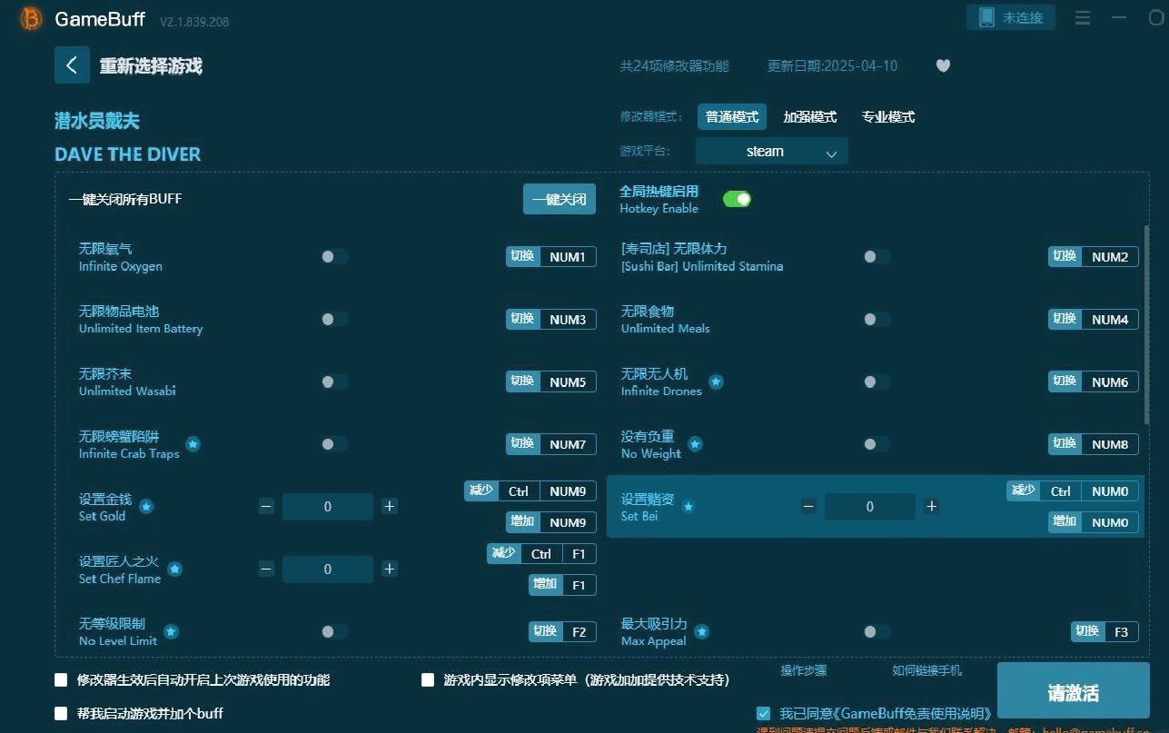Screen dimensions: 1169x733
Task: Uncheck the GameBuff disclaimer agreement checkbox
Action: (x=763, y=713)
